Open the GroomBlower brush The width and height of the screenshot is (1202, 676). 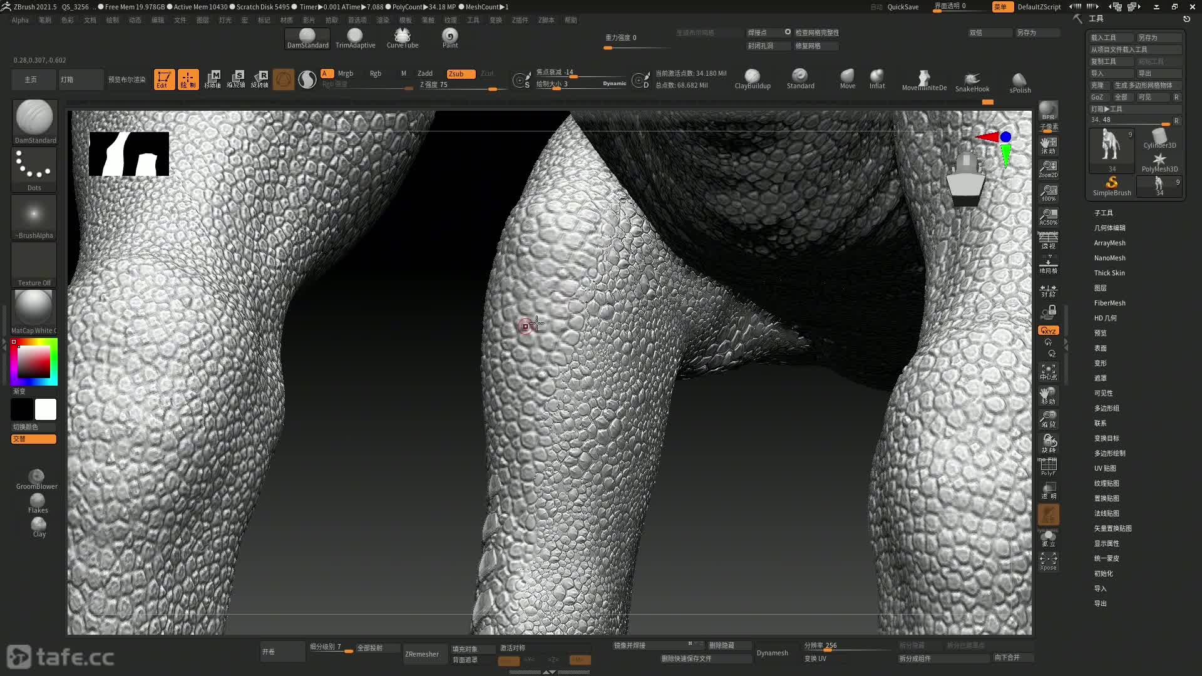(x=37, y=479)
